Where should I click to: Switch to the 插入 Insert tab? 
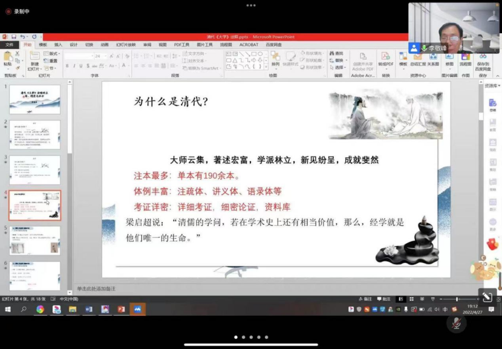click(x=58, y=45)
